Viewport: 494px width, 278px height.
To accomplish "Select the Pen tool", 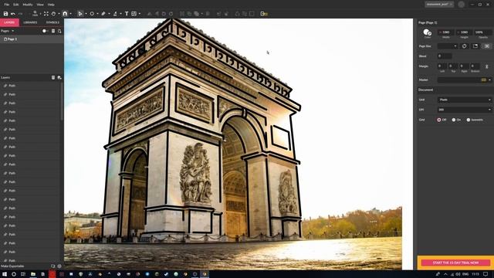I will coord(103,14).
